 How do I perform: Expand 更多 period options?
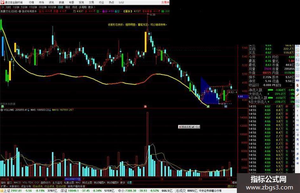[91, 7]
